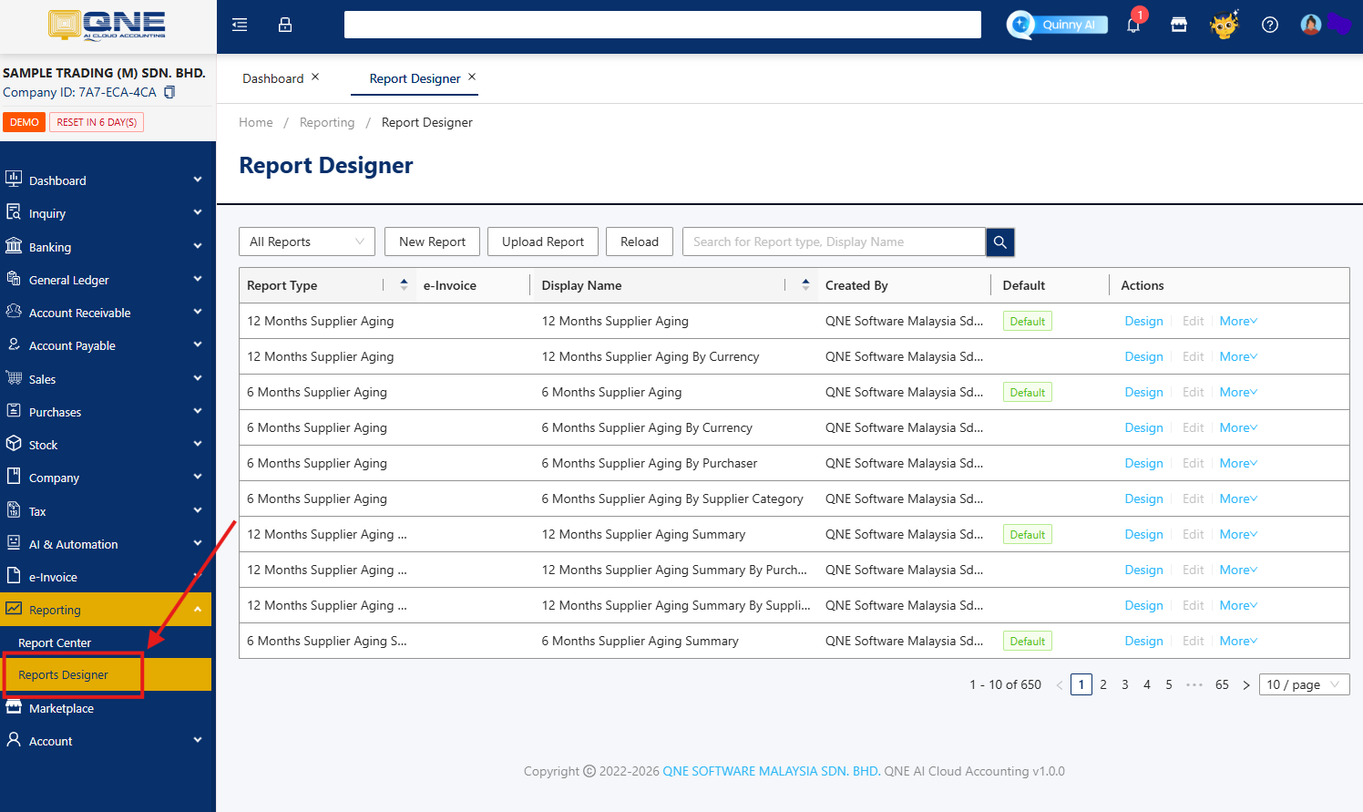Click the lock icon in top bar
1363x812 pixels.
pyautogui.click(x=285, y=25)
